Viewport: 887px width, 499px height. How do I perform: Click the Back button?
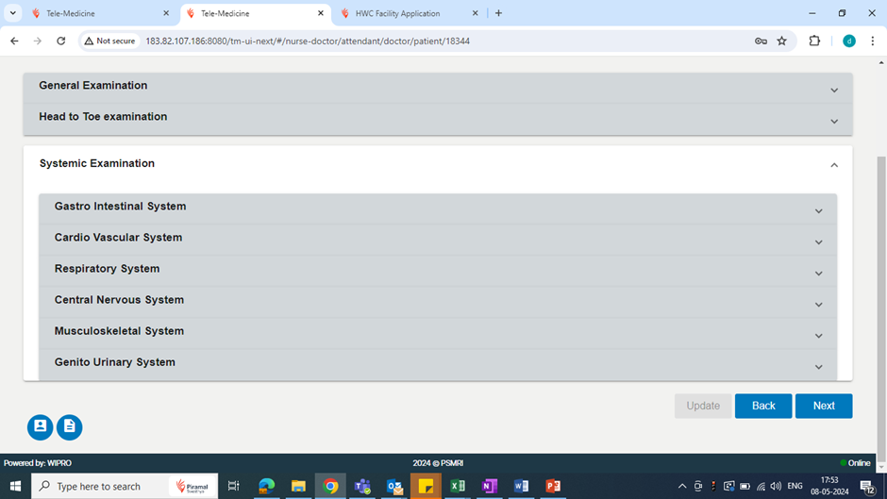point(763,406)
